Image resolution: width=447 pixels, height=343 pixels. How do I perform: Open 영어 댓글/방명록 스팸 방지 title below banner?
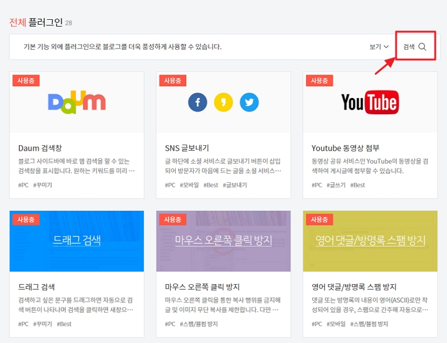click(354, 287)
